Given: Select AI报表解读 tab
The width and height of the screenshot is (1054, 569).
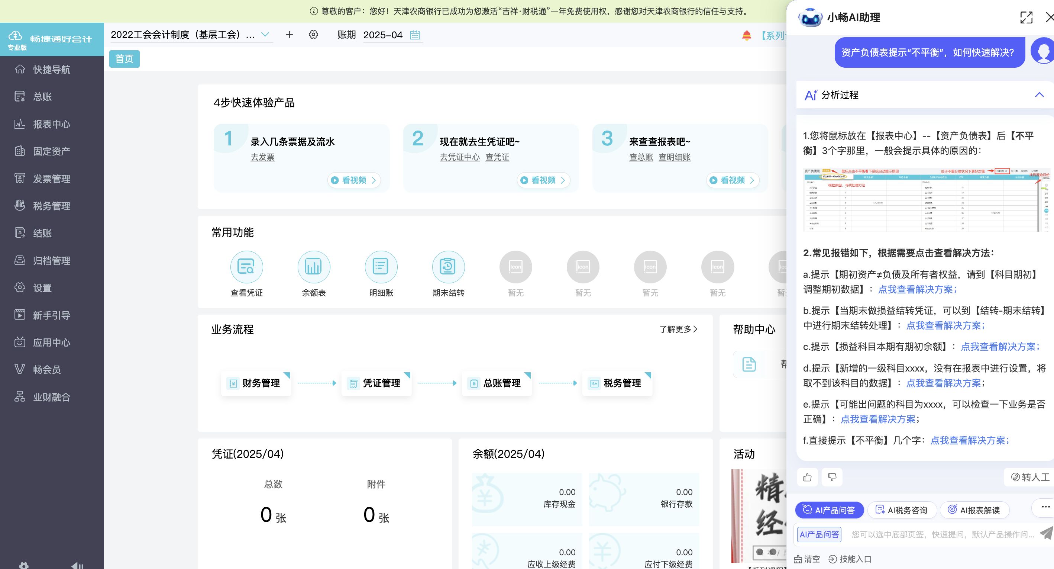Looking at the screenshot, I should tap(974, 510).
